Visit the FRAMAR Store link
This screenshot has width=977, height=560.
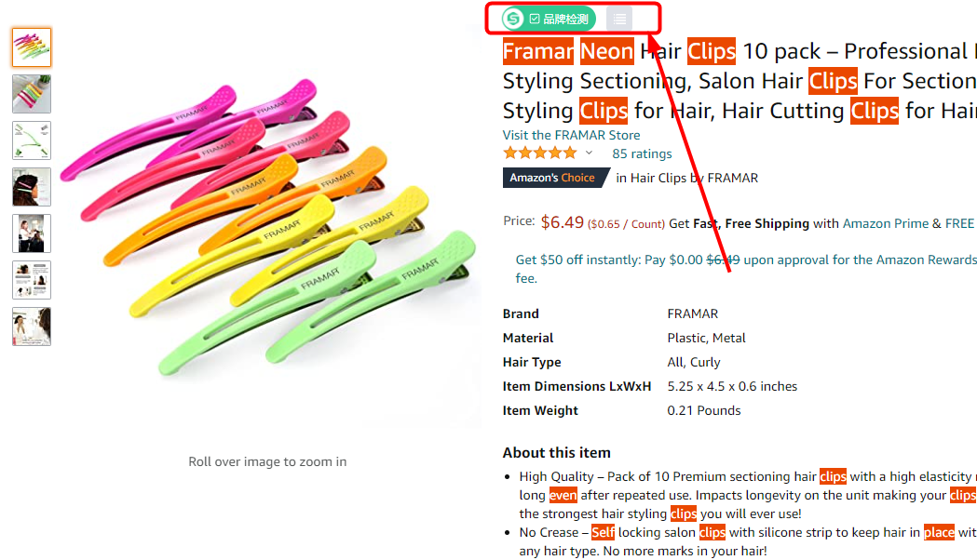click(571, 135)
